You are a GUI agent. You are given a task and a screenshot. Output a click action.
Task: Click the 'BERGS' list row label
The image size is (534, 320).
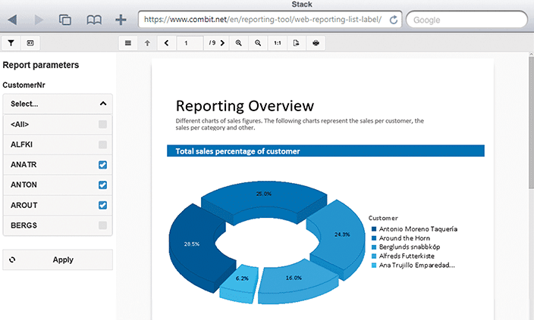(24, 225)
